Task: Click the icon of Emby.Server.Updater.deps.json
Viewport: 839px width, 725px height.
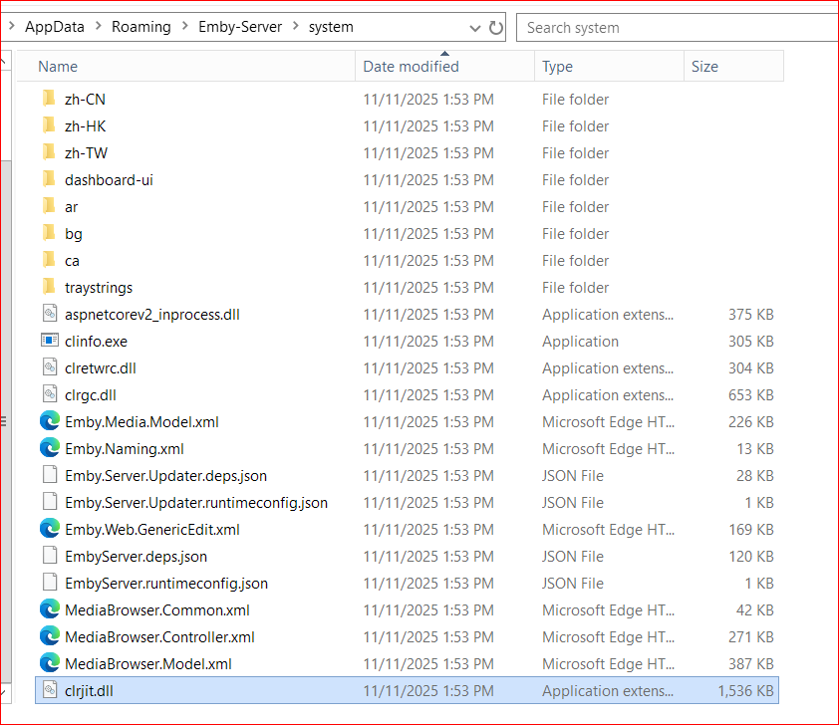Action: point(50,475)
